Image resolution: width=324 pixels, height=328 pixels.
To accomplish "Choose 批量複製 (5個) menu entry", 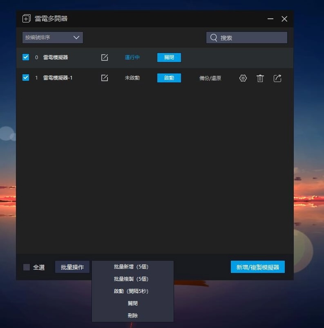I will 131,279.
